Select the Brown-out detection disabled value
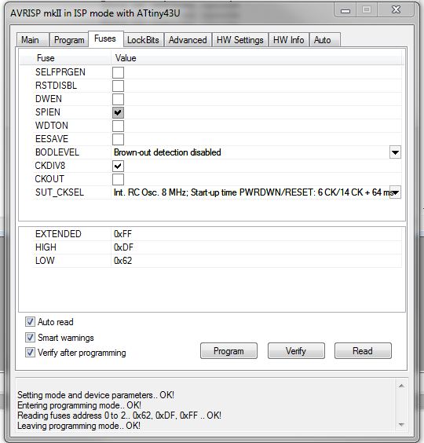The width and height of the screenshot is (424, 443). pos(167,152)
